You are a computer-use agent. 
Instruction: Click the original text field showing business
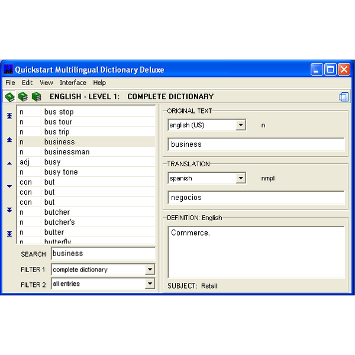click(x=256, y=144)
